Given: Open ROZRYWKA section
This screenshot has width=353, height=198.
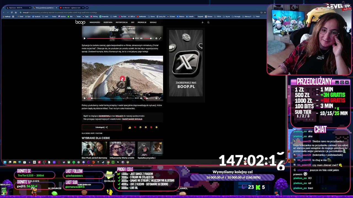Looking at the screenshot, I should pyautogui.click(x=108, y=22).
